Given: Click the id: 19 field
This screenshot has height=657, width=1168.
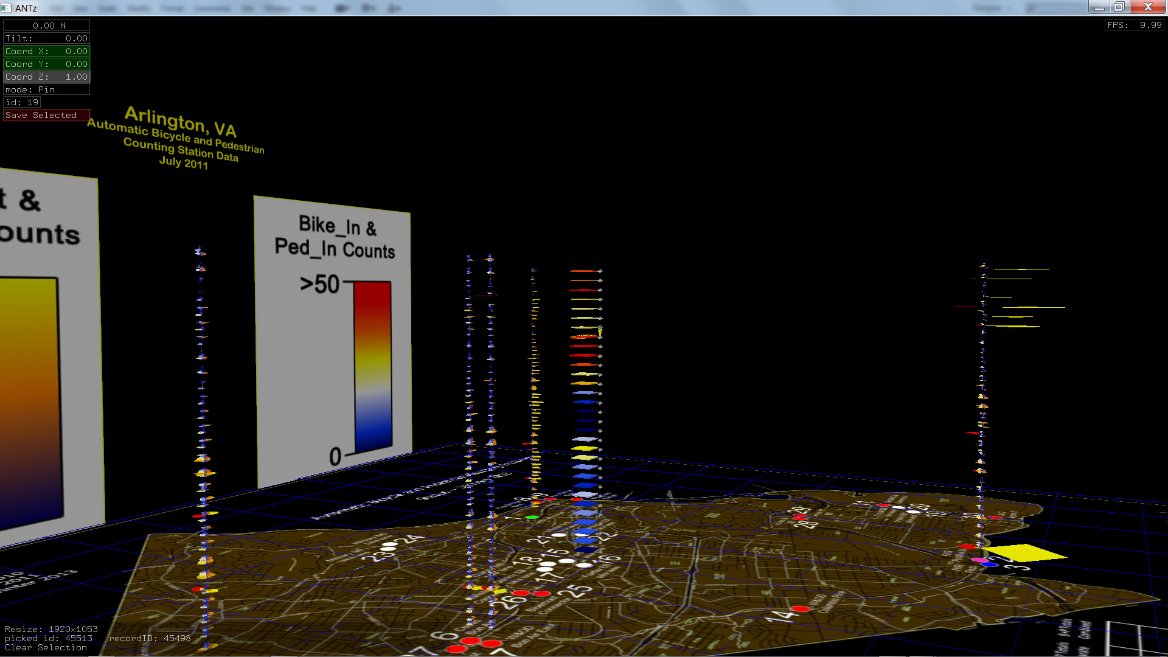Looking at the screenshot, I should pyautogui.click(x=23, y=102).
